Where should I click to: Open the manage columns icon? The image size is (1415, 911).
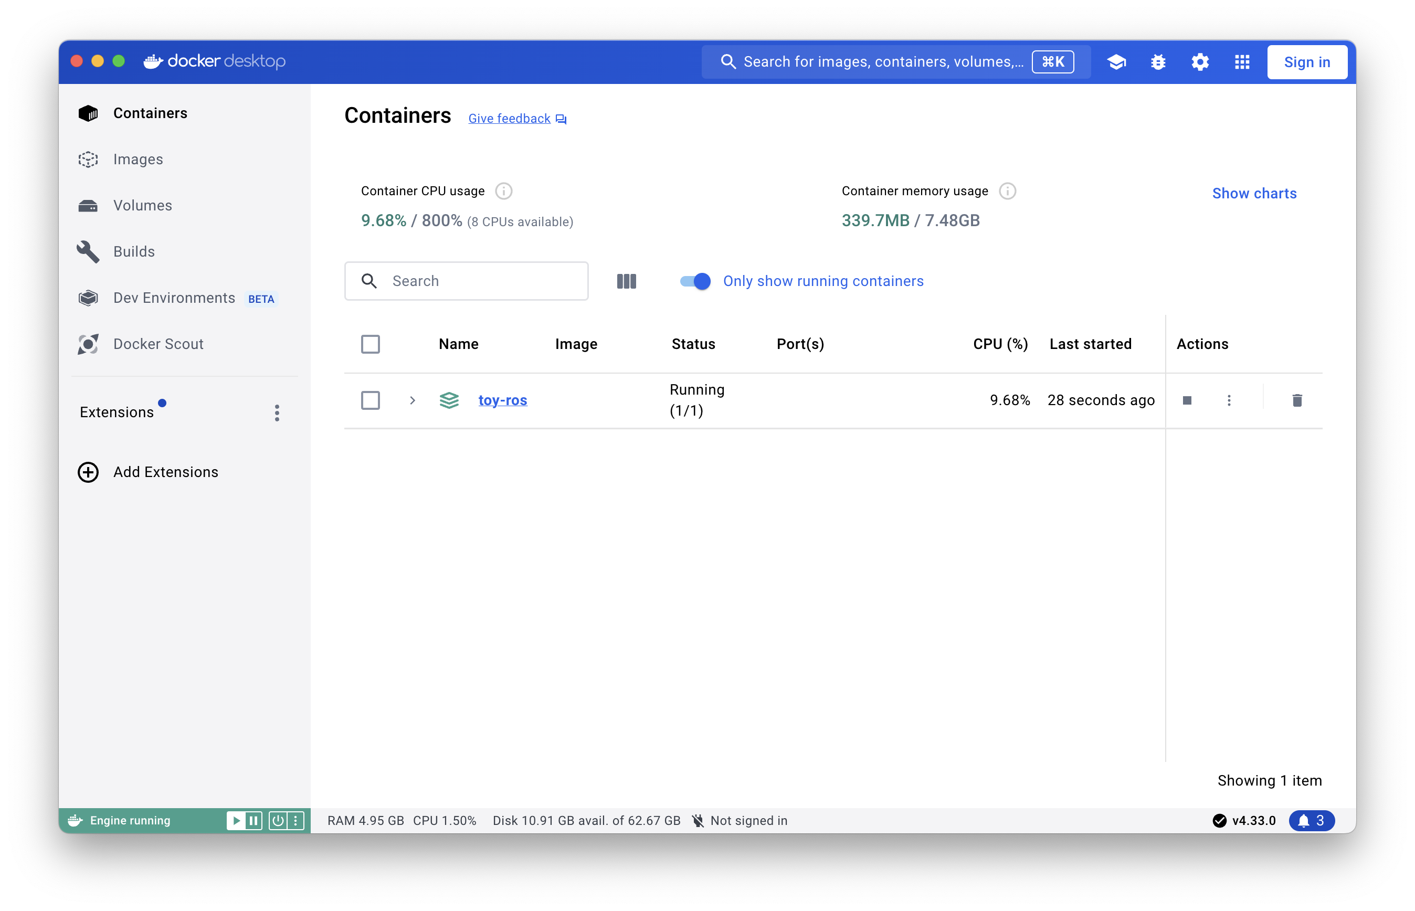(x=627, y=281)
